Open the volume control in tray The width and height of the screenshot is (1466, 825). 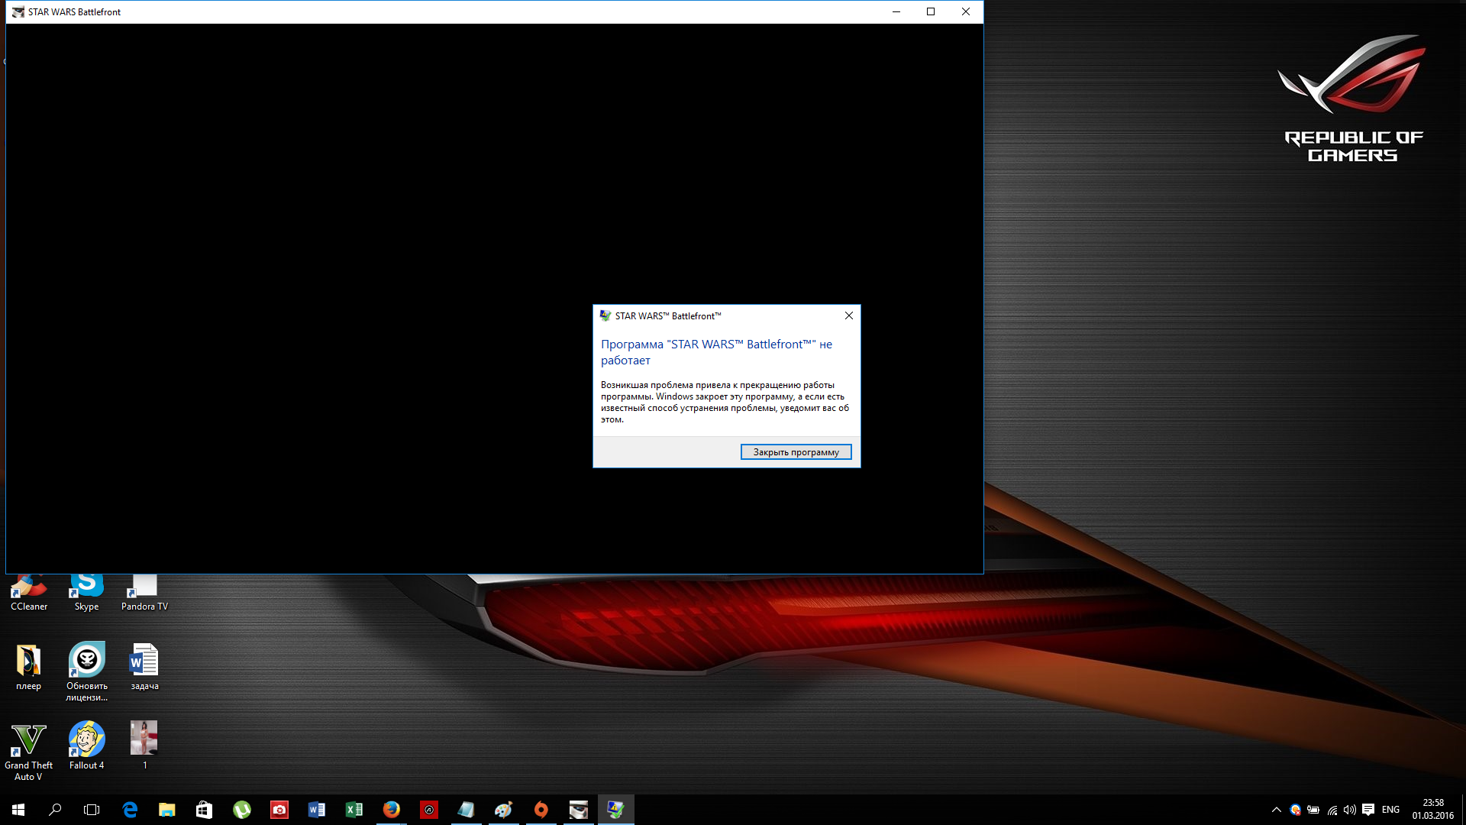tap(1350, 810)
